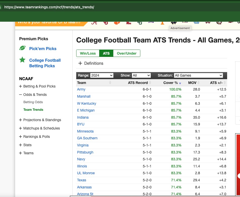Open the College Football Betting Picks link

click(x=45, y=63)
